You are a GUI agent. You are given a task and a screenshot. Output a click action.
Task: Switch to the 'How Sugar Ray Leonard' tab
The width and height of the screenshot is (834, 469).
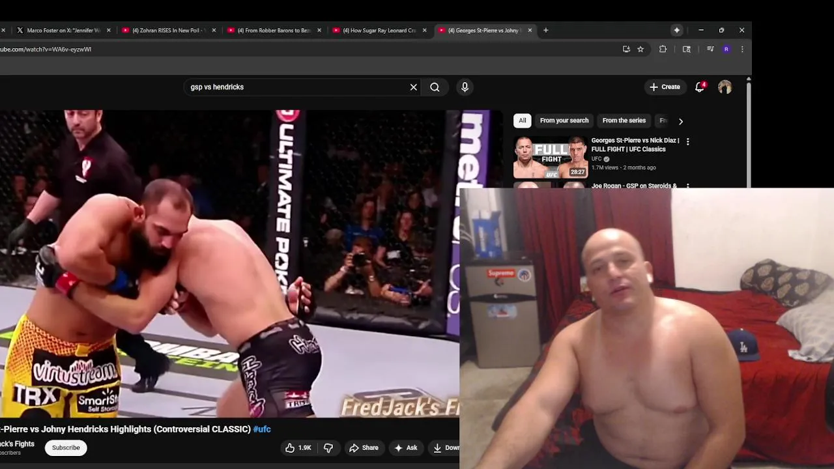tap(379, 30)
